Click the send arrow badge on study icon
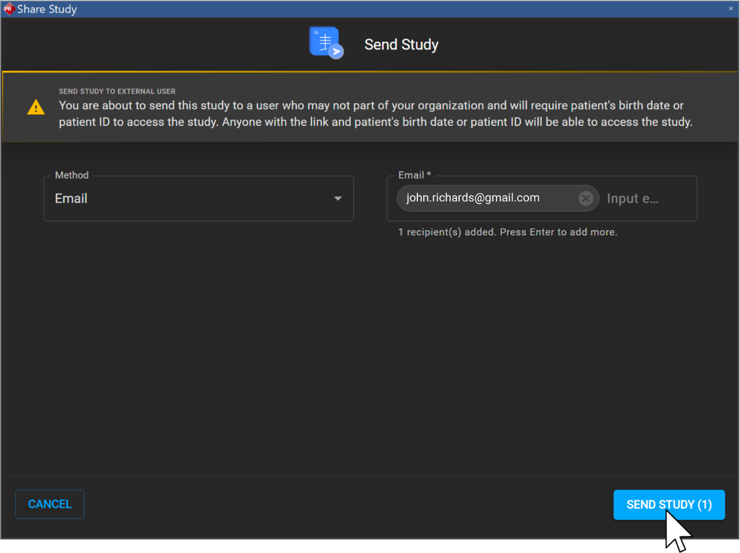Screen dimensions: 740x553 (336, 51)
